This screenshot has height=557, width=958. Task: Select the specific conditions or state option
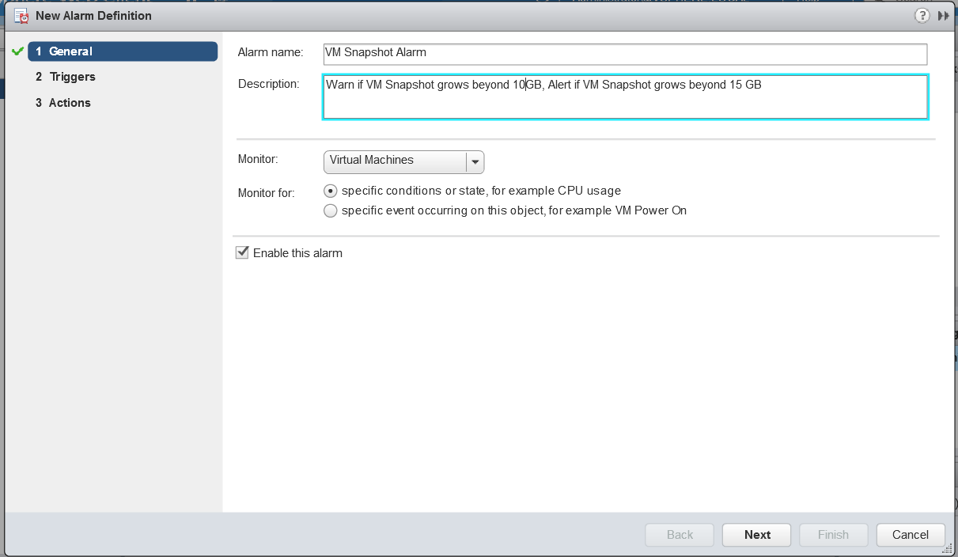point(331,191)
